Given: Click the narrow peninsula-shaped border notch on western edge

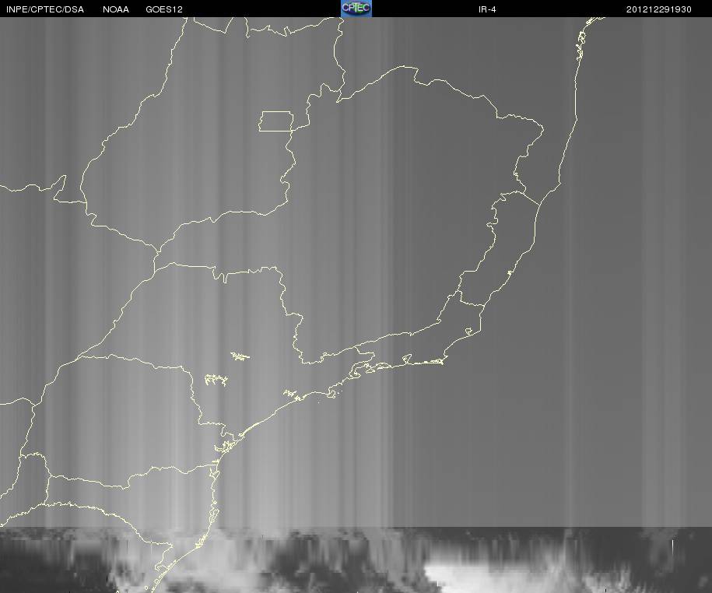Looking at the screenshot, I should (60, 188).
